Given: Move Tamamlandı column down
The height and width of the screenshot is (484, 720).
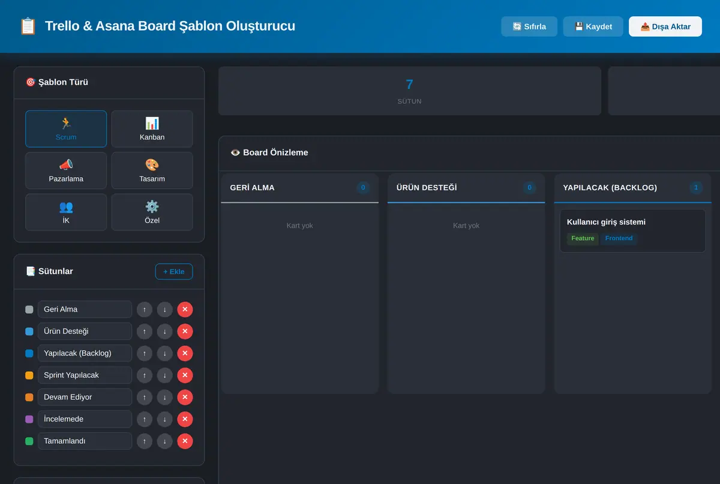Looking at the screenshot, I should coord(165,441).
